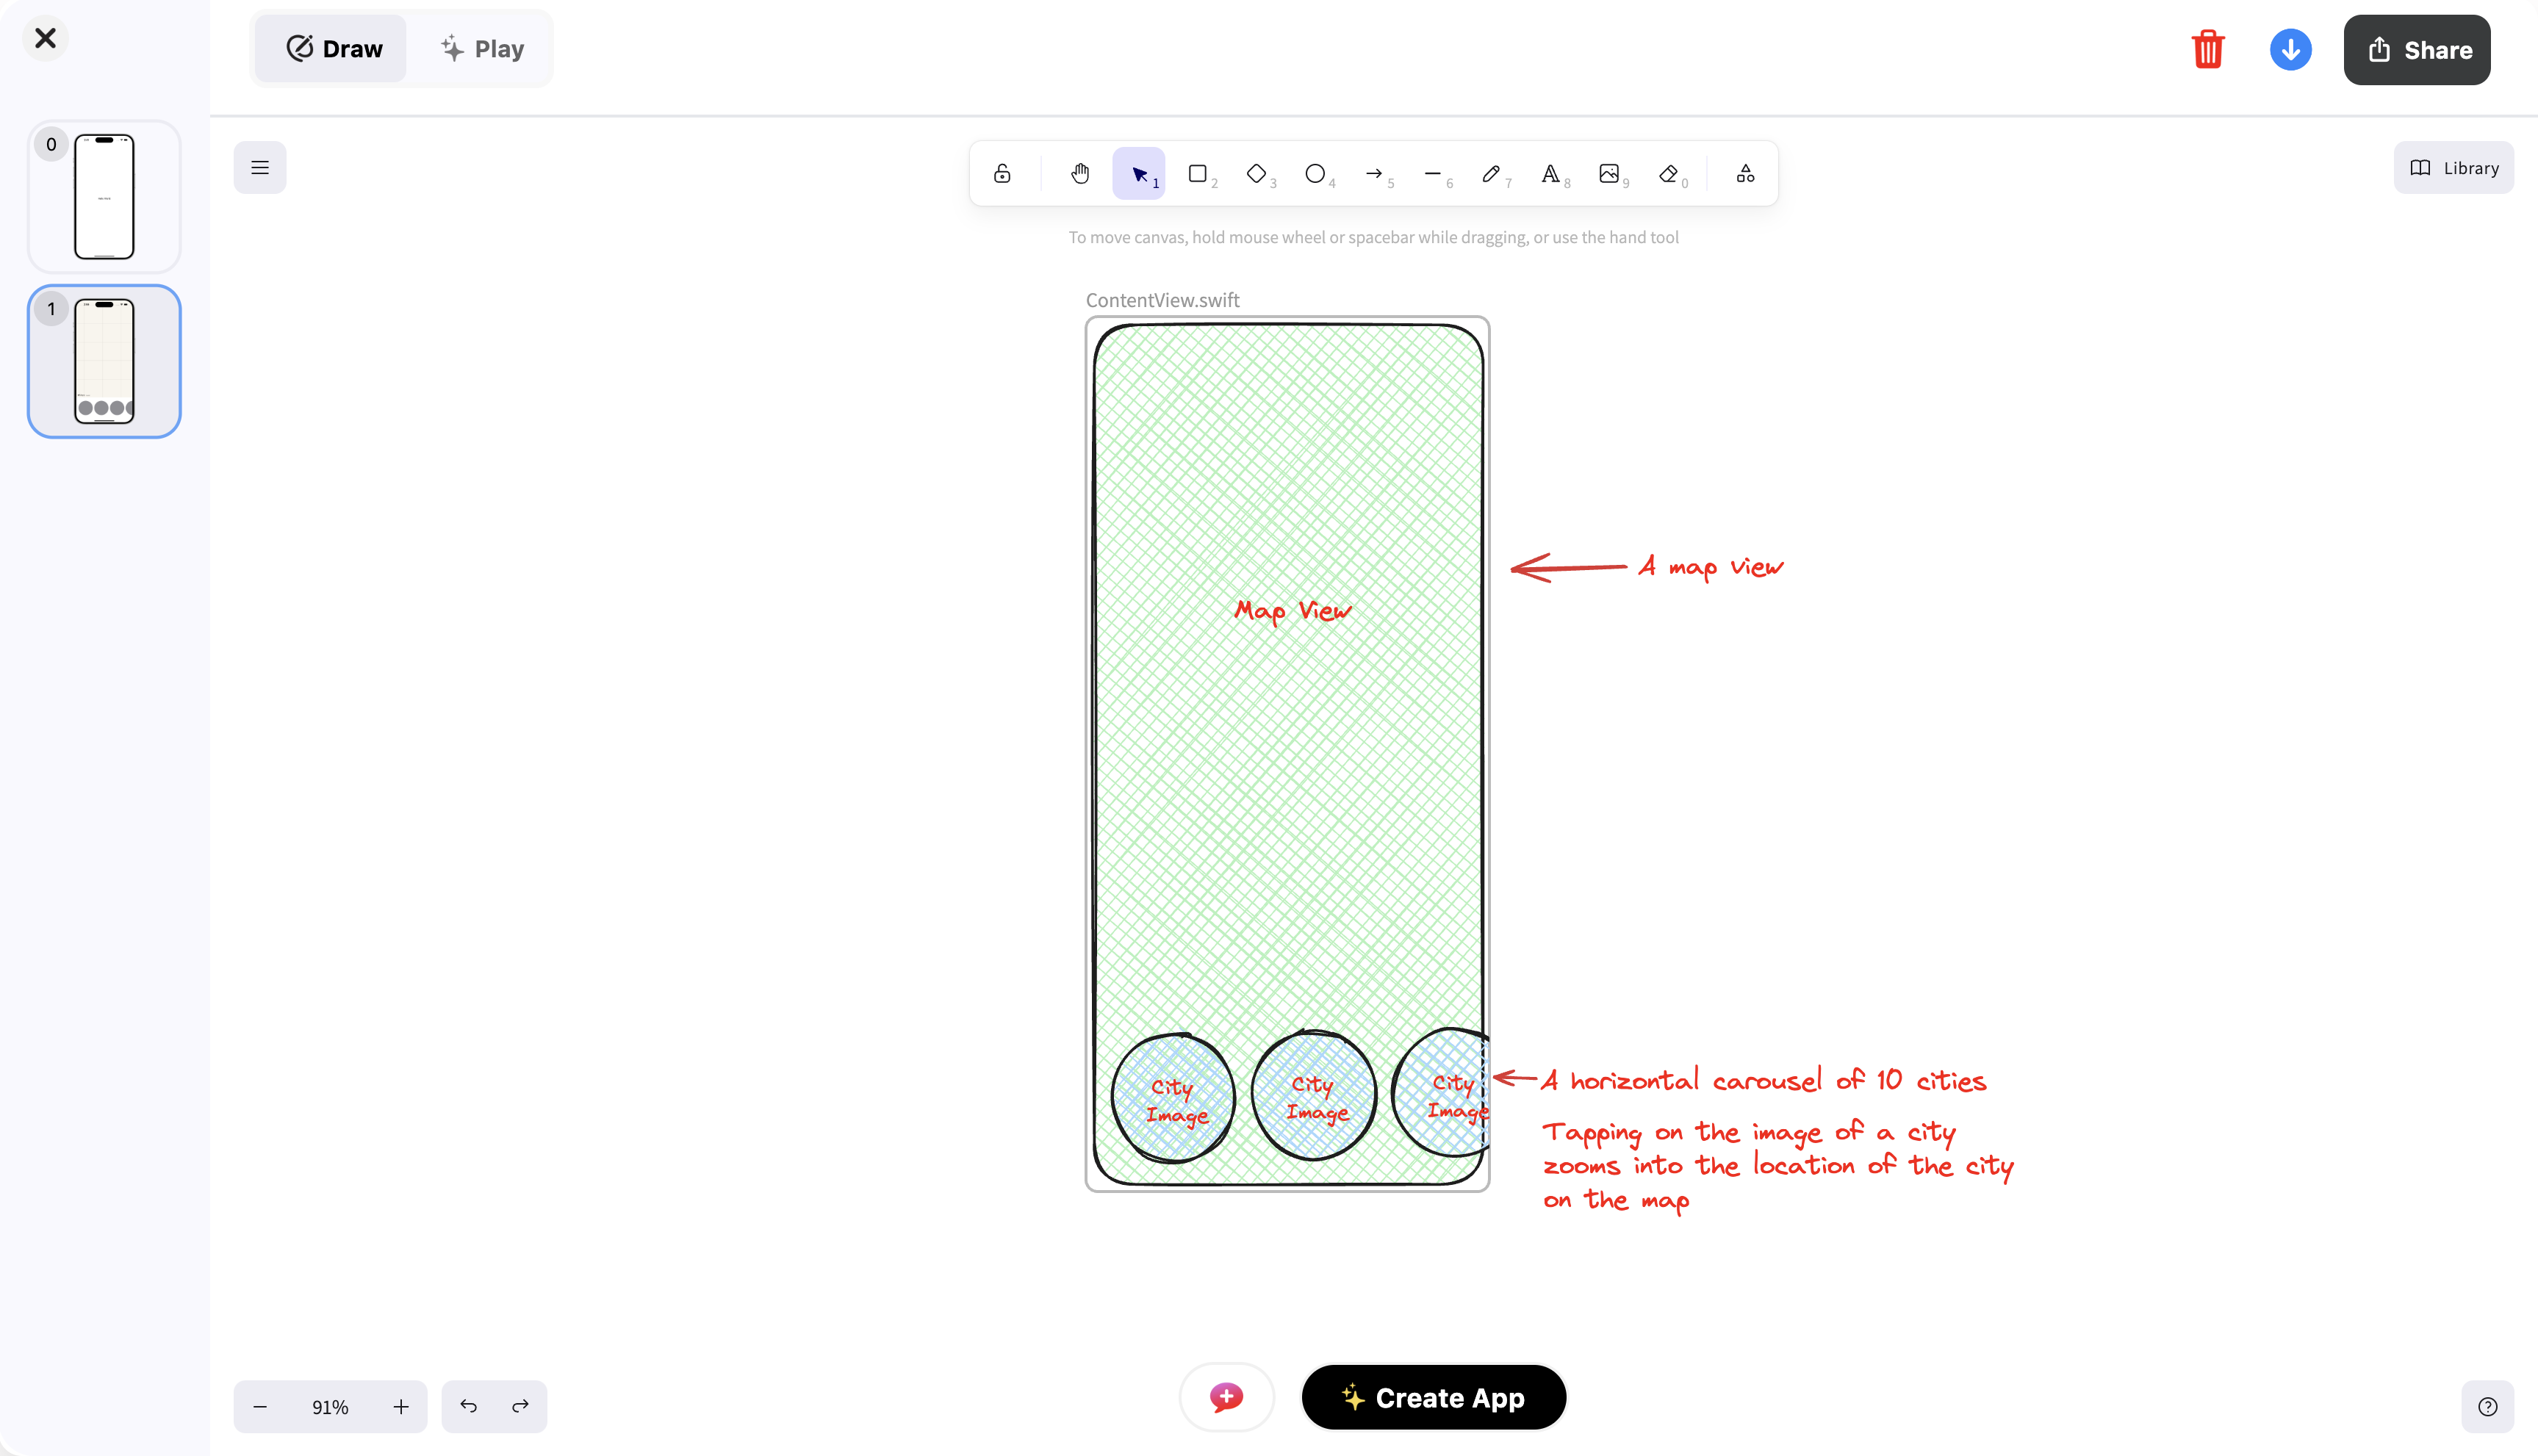Select the Pencil draw tool

(1491, 174)
